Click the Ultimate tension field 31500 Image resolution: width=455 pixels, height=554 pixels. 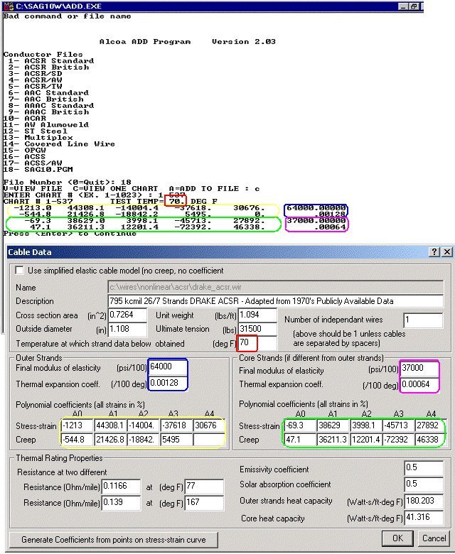(257, 329)
